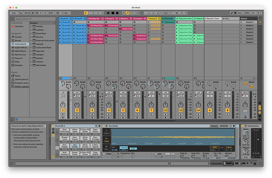Deactivate track 7 using its number button
Screen dimensions: 272x178
[151, 110]
